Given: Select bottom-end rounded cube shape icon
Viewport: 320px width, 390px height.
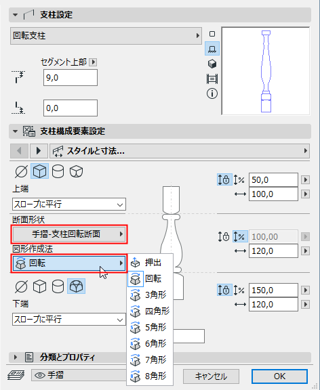Looking at the screenshot, I should (76, 286).
